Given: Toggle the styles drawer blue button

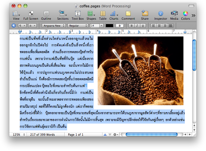Looking at the screenshot, I should [x=14, y=25].
